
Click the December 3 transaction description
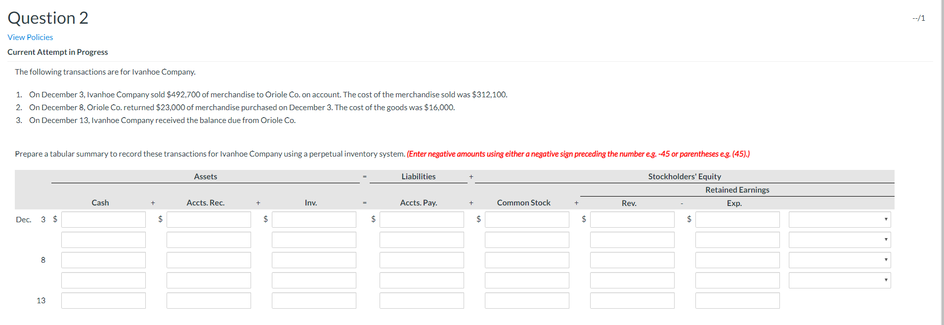pos(268,94)
